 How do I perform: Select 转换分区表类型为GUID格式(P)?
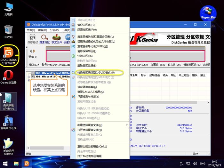[x=100, y=73]
